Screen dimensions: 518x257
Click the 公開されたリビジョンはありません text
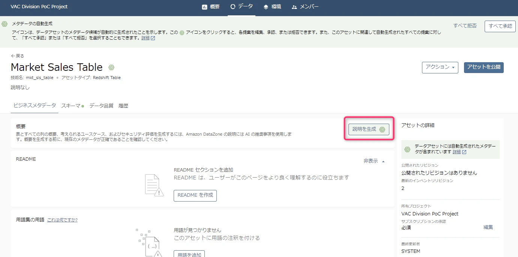coord(439,173)
